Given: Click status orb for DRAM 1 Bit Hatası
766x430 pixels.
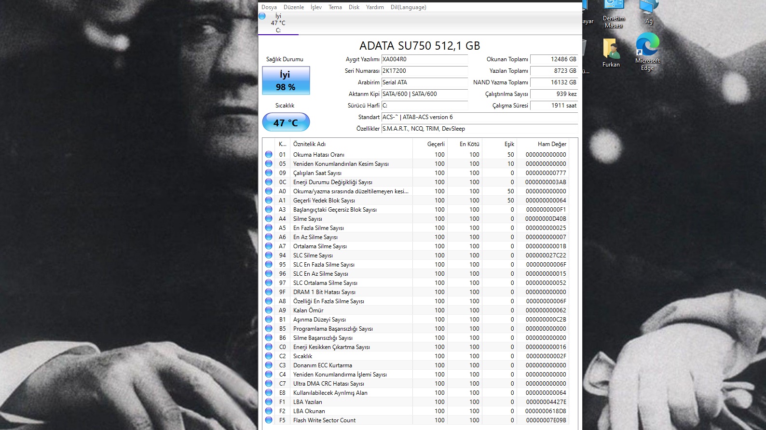Looking at the screenshot, I should click(269, 292).
